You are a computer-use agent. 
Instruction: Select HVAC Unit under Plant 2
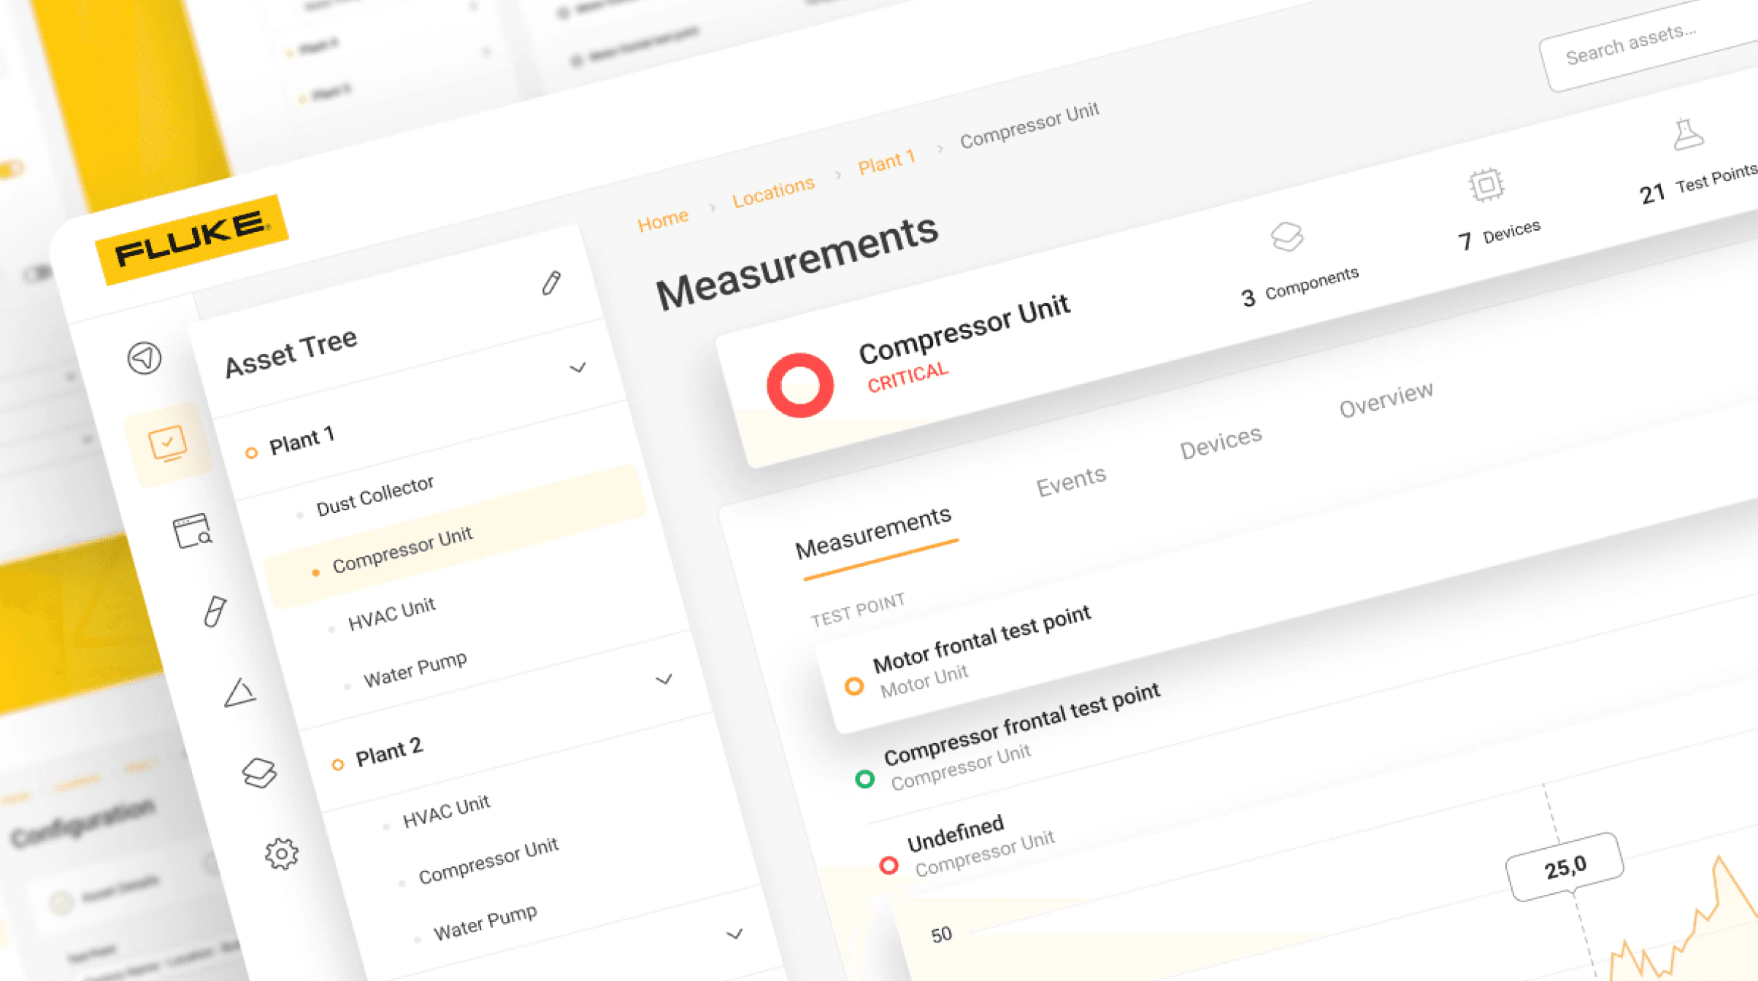(446, 812)
